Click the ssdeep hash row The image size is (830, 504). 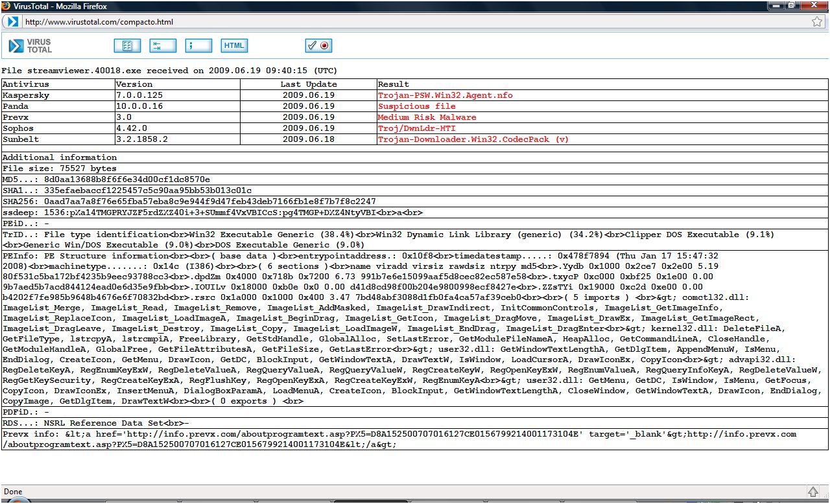pyautogui.click(x=415, y=212)
